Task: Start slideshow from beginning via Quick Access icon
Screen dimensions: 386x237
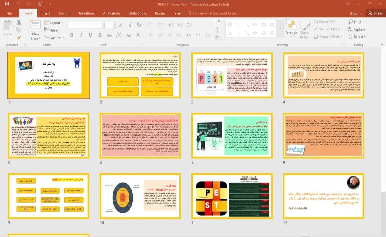Action: (40, 4)
